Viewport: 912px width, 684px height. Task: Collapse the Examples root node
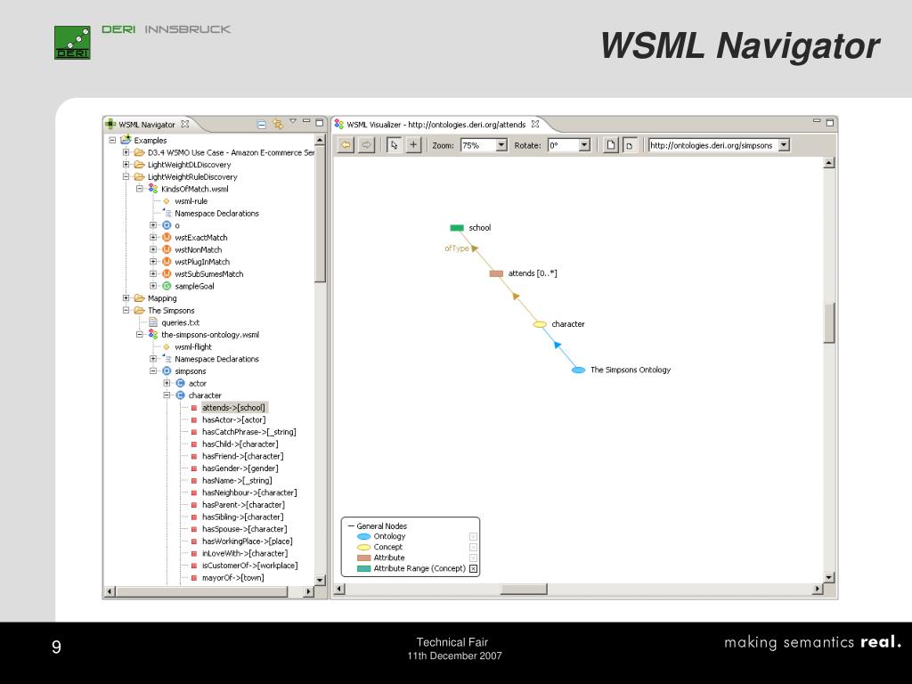(112, 140)
